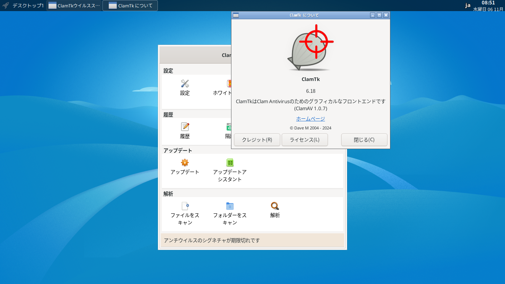Click the 解析 section header
Viewport: 505px width, 284px height.
168,194
